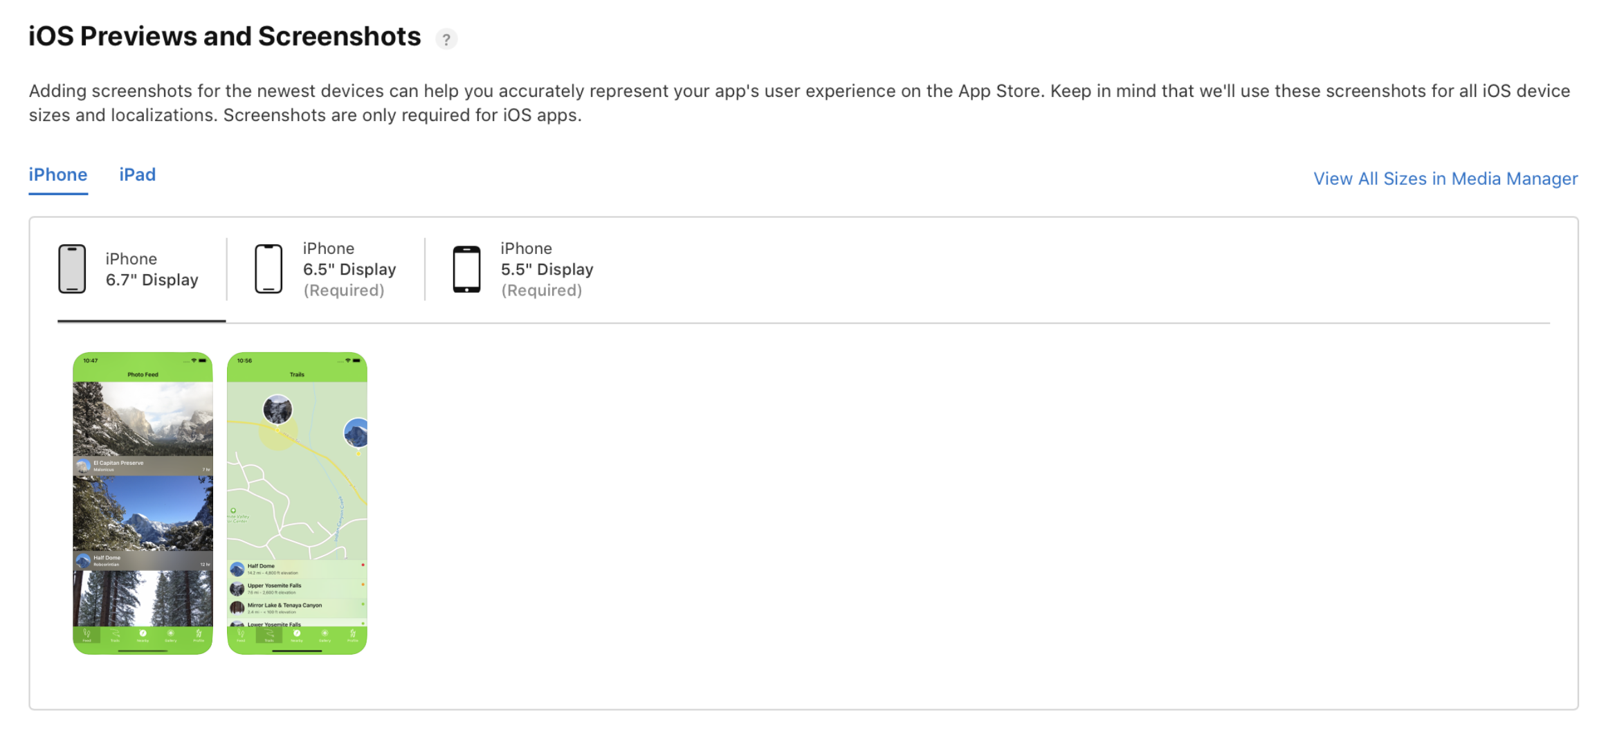Switch to the iPhone tab
The width and height of the screenshot is (1615, 746).
click(57, 174)
